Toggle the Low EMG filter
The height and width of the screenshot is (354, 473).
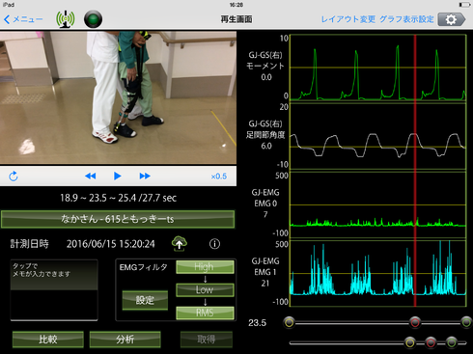(205, 289)
